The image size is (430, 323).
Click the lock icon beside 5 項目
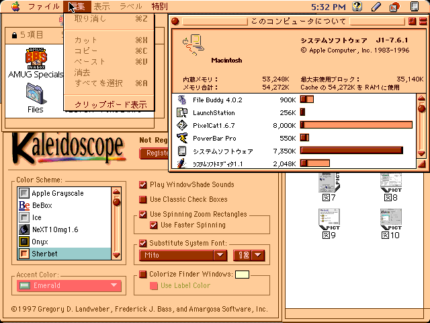point(14,35)
